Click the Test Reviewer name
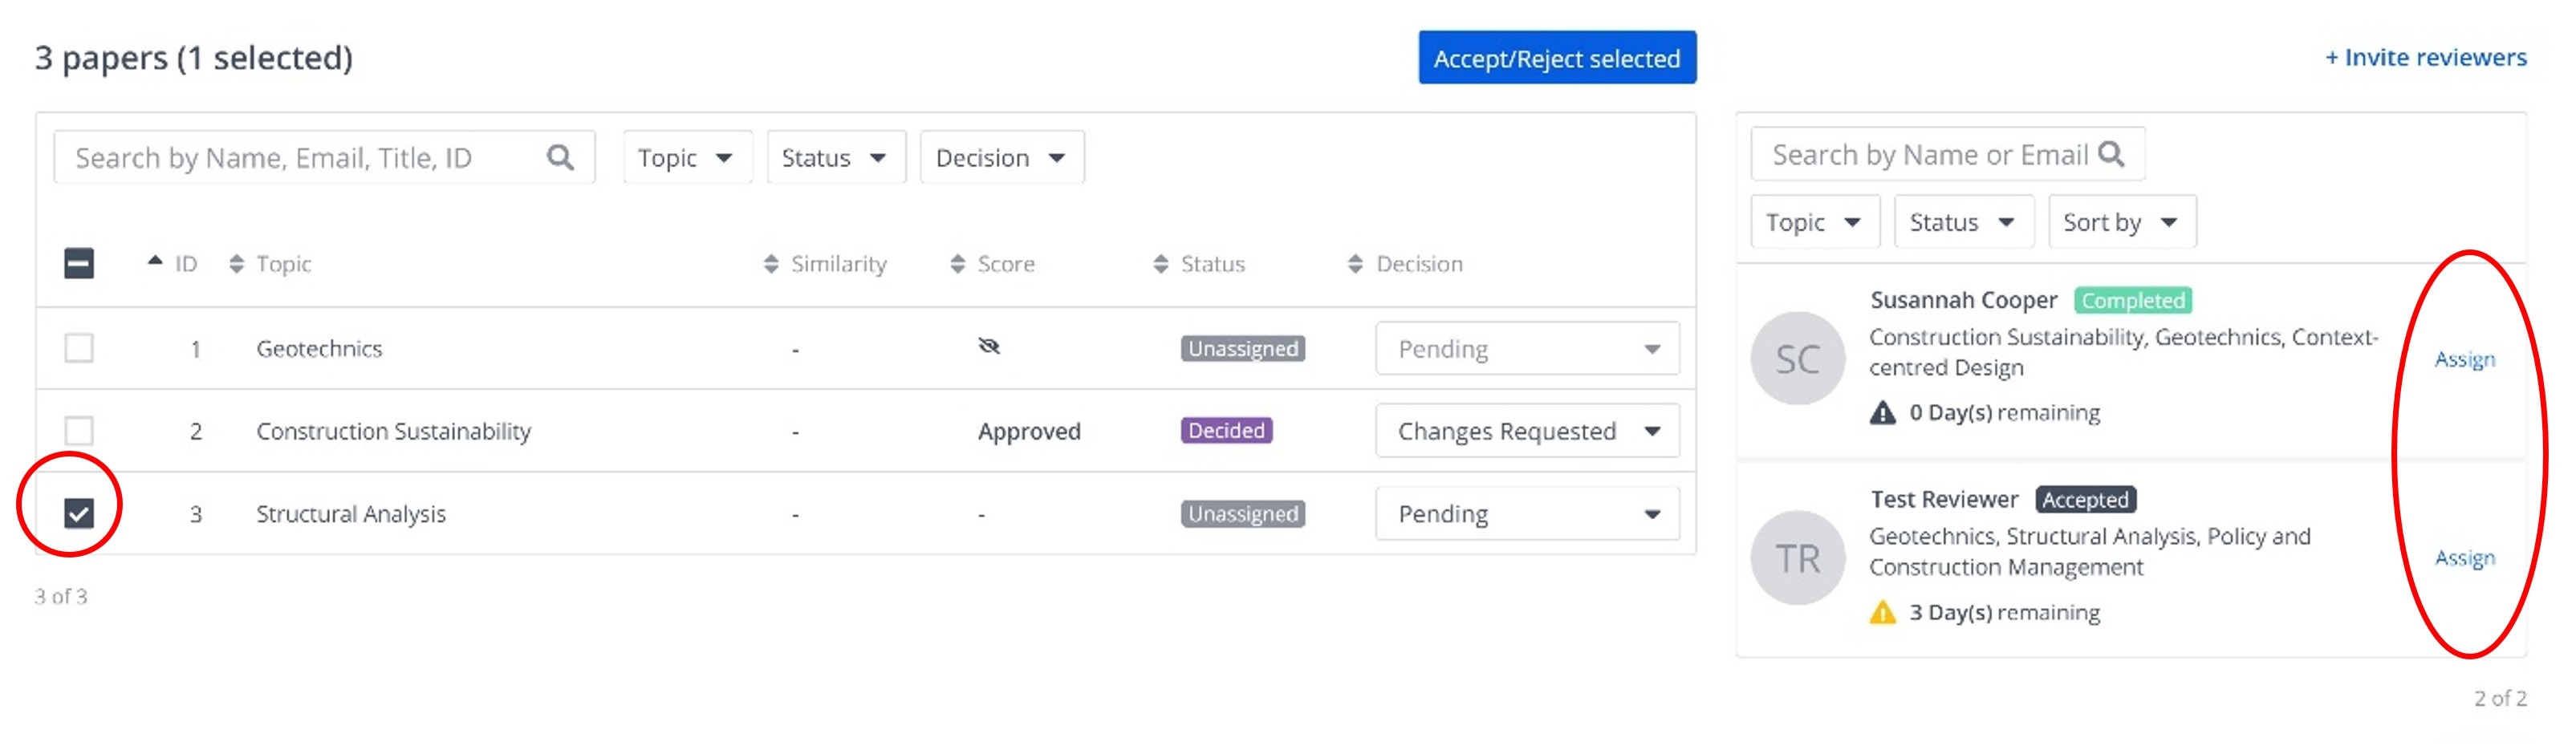 click(x=1944, y=499)
